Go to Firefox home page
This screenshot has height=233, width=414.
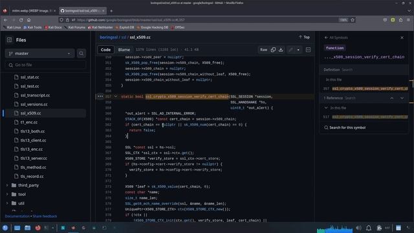[x=28, y=20]
